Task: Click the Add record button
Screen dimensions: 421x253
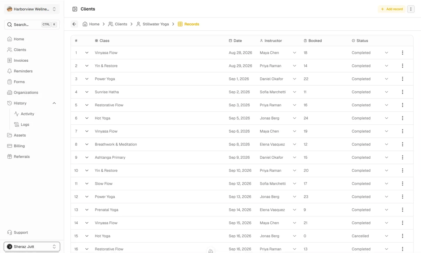Action: (392, 9)
